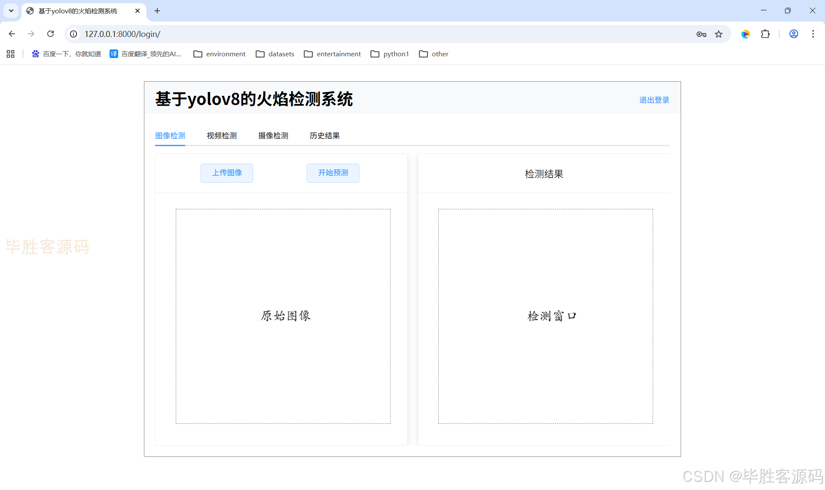Click the browser back arrow icon
Screen dimensions: 825x490
[12, 34]
